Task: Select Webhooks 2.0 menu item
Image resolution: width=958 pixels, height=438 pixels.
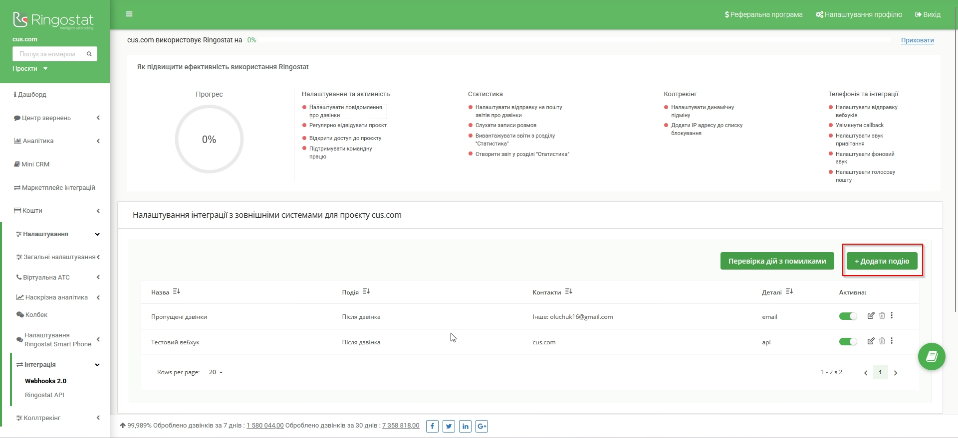Action: click(45, 381)
